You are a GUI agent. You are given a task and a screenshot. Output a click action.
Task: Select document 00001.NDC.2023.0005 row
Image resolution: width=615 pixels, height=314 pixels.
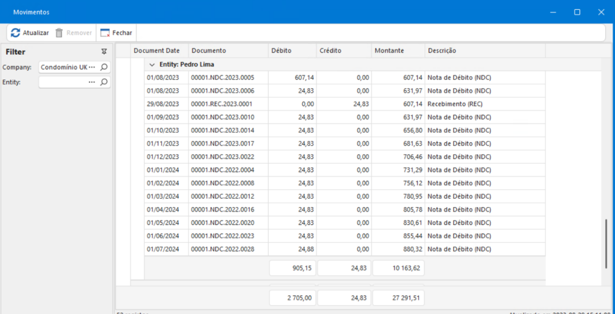click(222, 77)
